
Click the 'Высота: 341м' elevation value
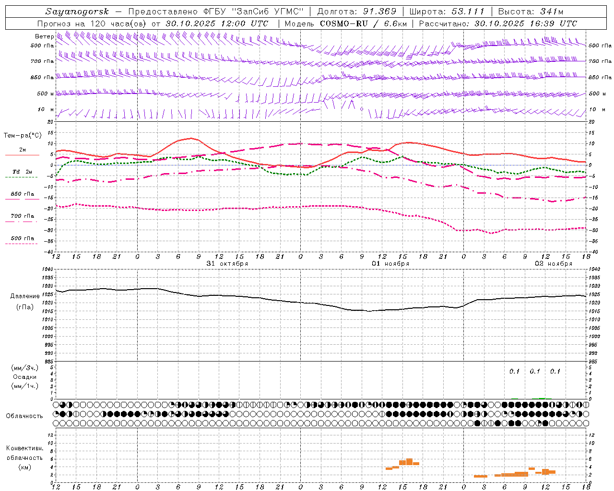point(531,12)
